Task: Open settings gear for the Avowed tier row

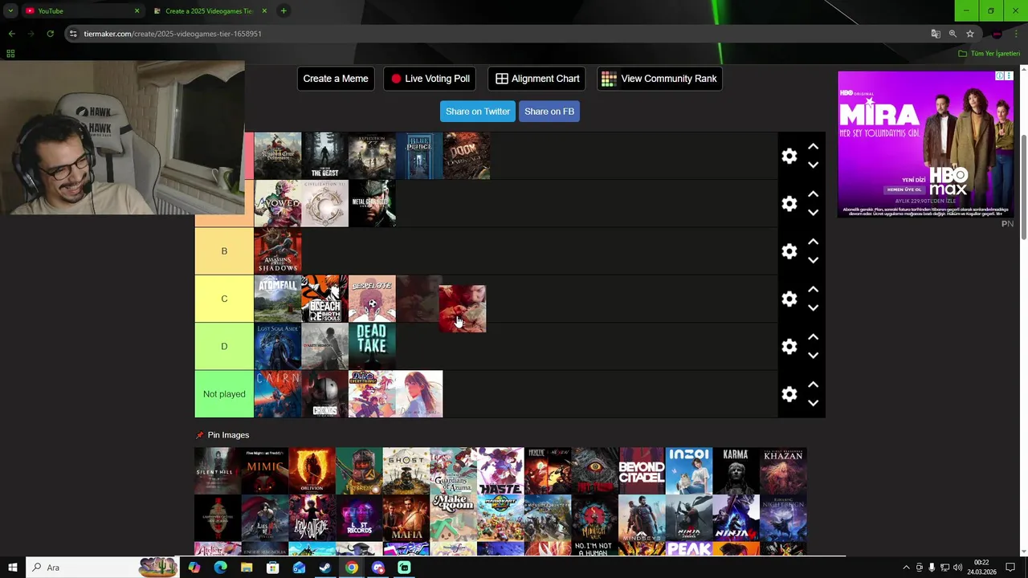Action: [x=789, y=203]
